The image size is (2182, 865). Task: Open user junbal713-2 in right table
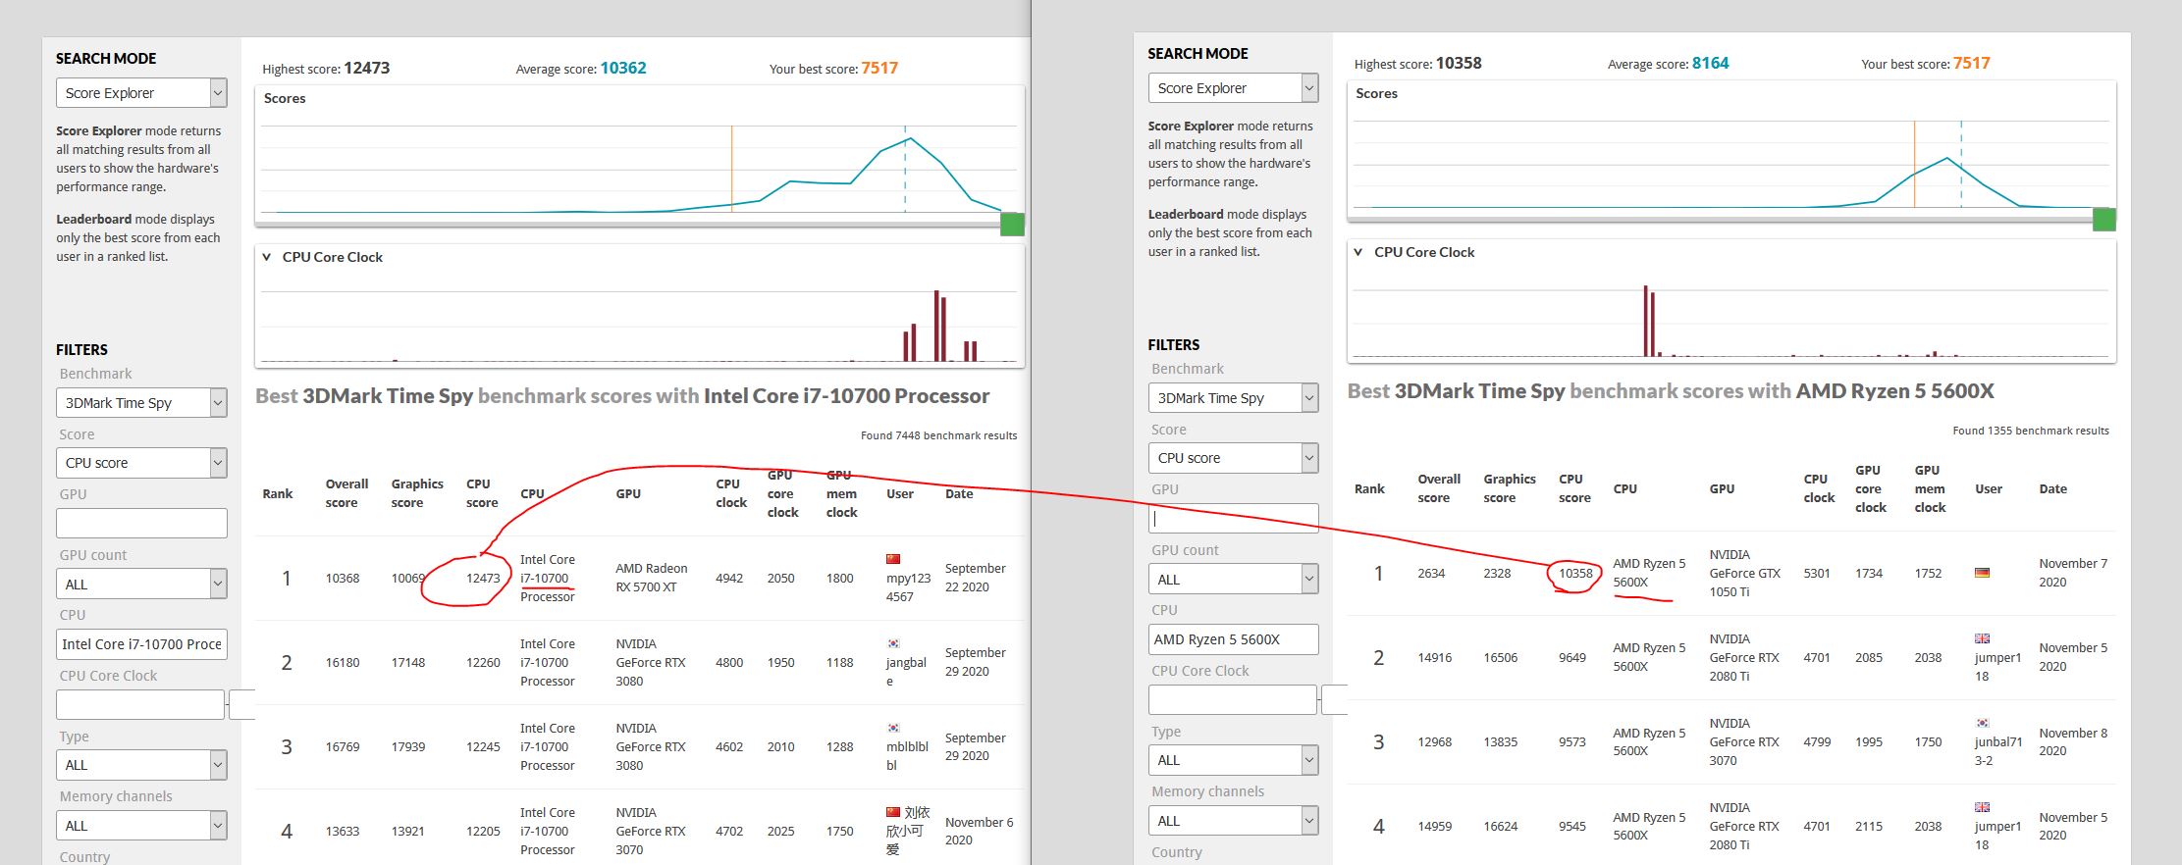pyautogui.click(x=1998, y=751)
